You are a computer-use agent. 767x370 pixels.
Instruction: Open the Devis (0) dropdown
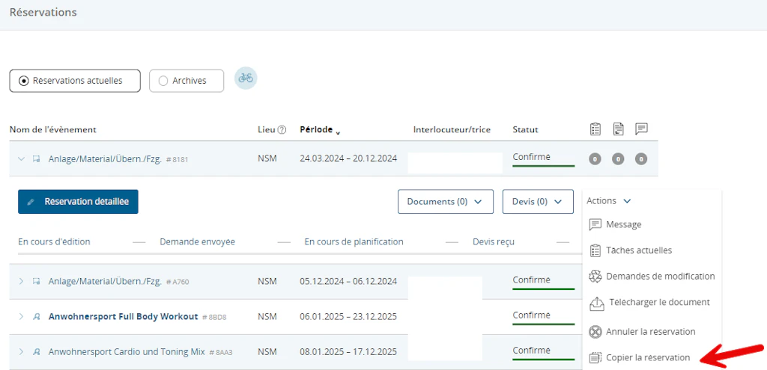point(537,202)
